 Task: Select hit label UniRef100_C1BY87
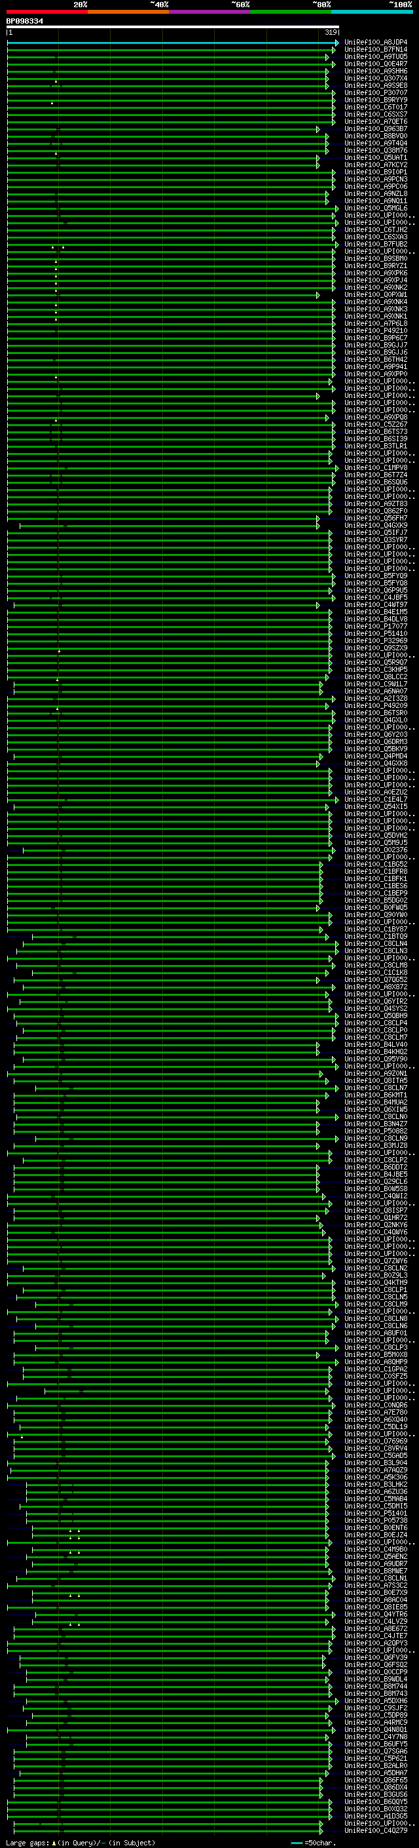pos(376,930)
